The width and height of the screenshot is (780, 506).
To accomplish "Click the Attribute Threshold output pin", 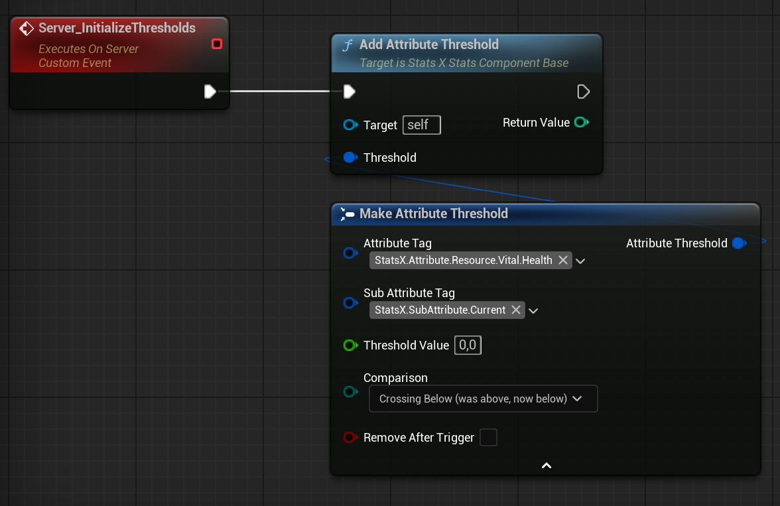I will click(x=739, y=243).
